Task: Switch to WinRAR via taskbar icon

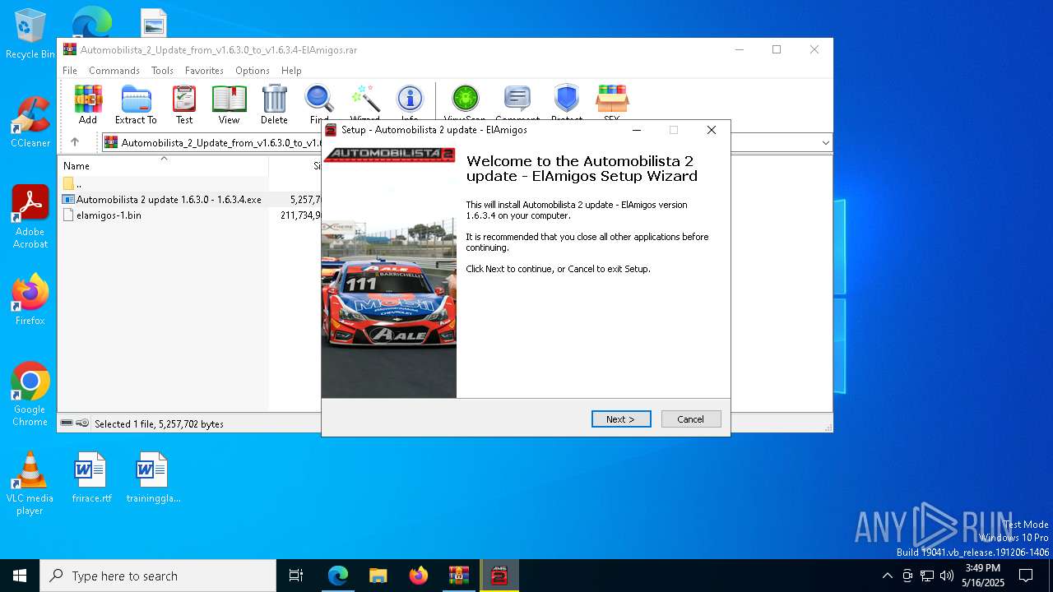Action: (458, 576)
